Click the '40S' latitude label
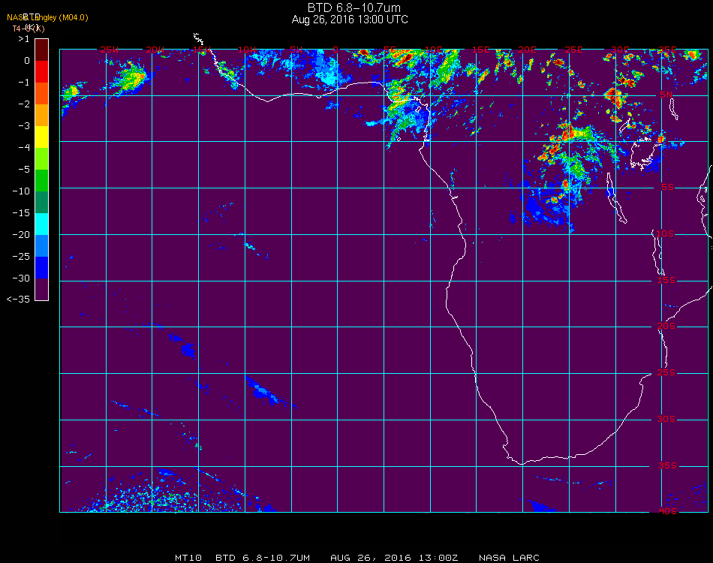Screen dimensions: 713x563 [667, 511]
